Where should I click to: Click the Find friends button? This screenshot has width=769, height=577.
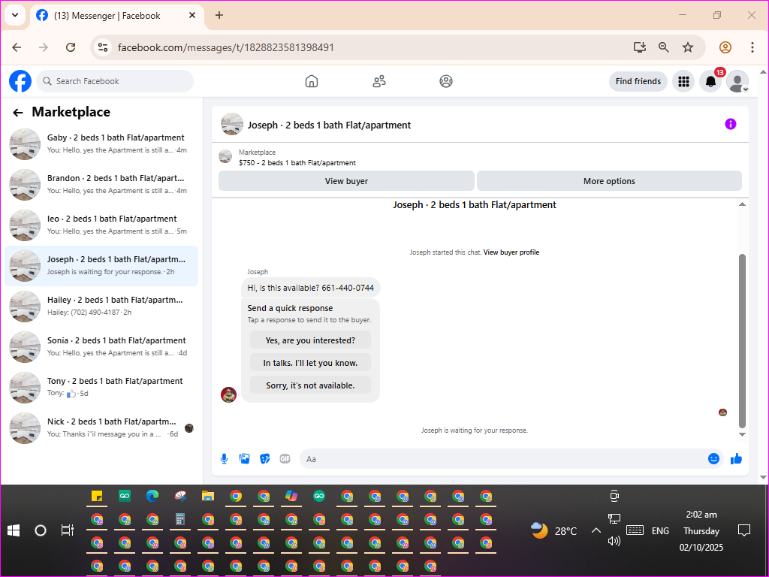pyautogui.click(x=638, y=81)
